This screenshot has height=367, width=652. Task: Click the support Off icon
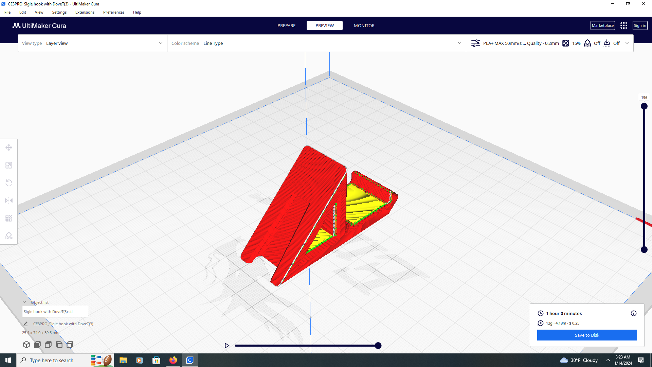pyautogui.click(x=587, y=43)
